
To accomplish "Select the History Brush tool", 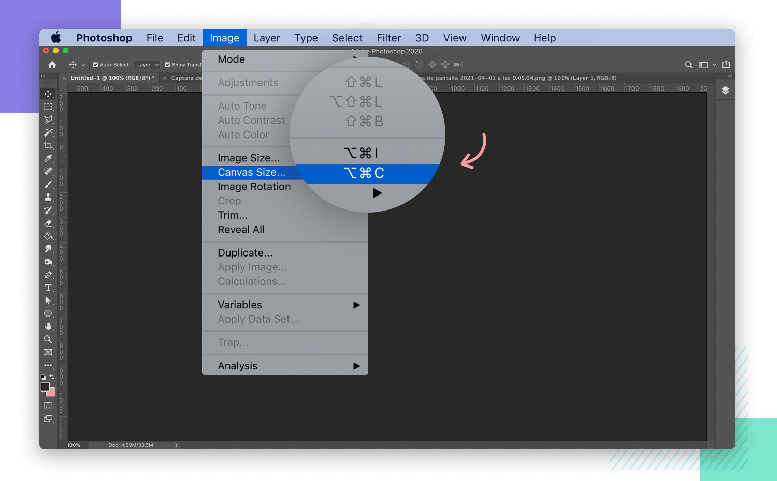I will point(48,210).
